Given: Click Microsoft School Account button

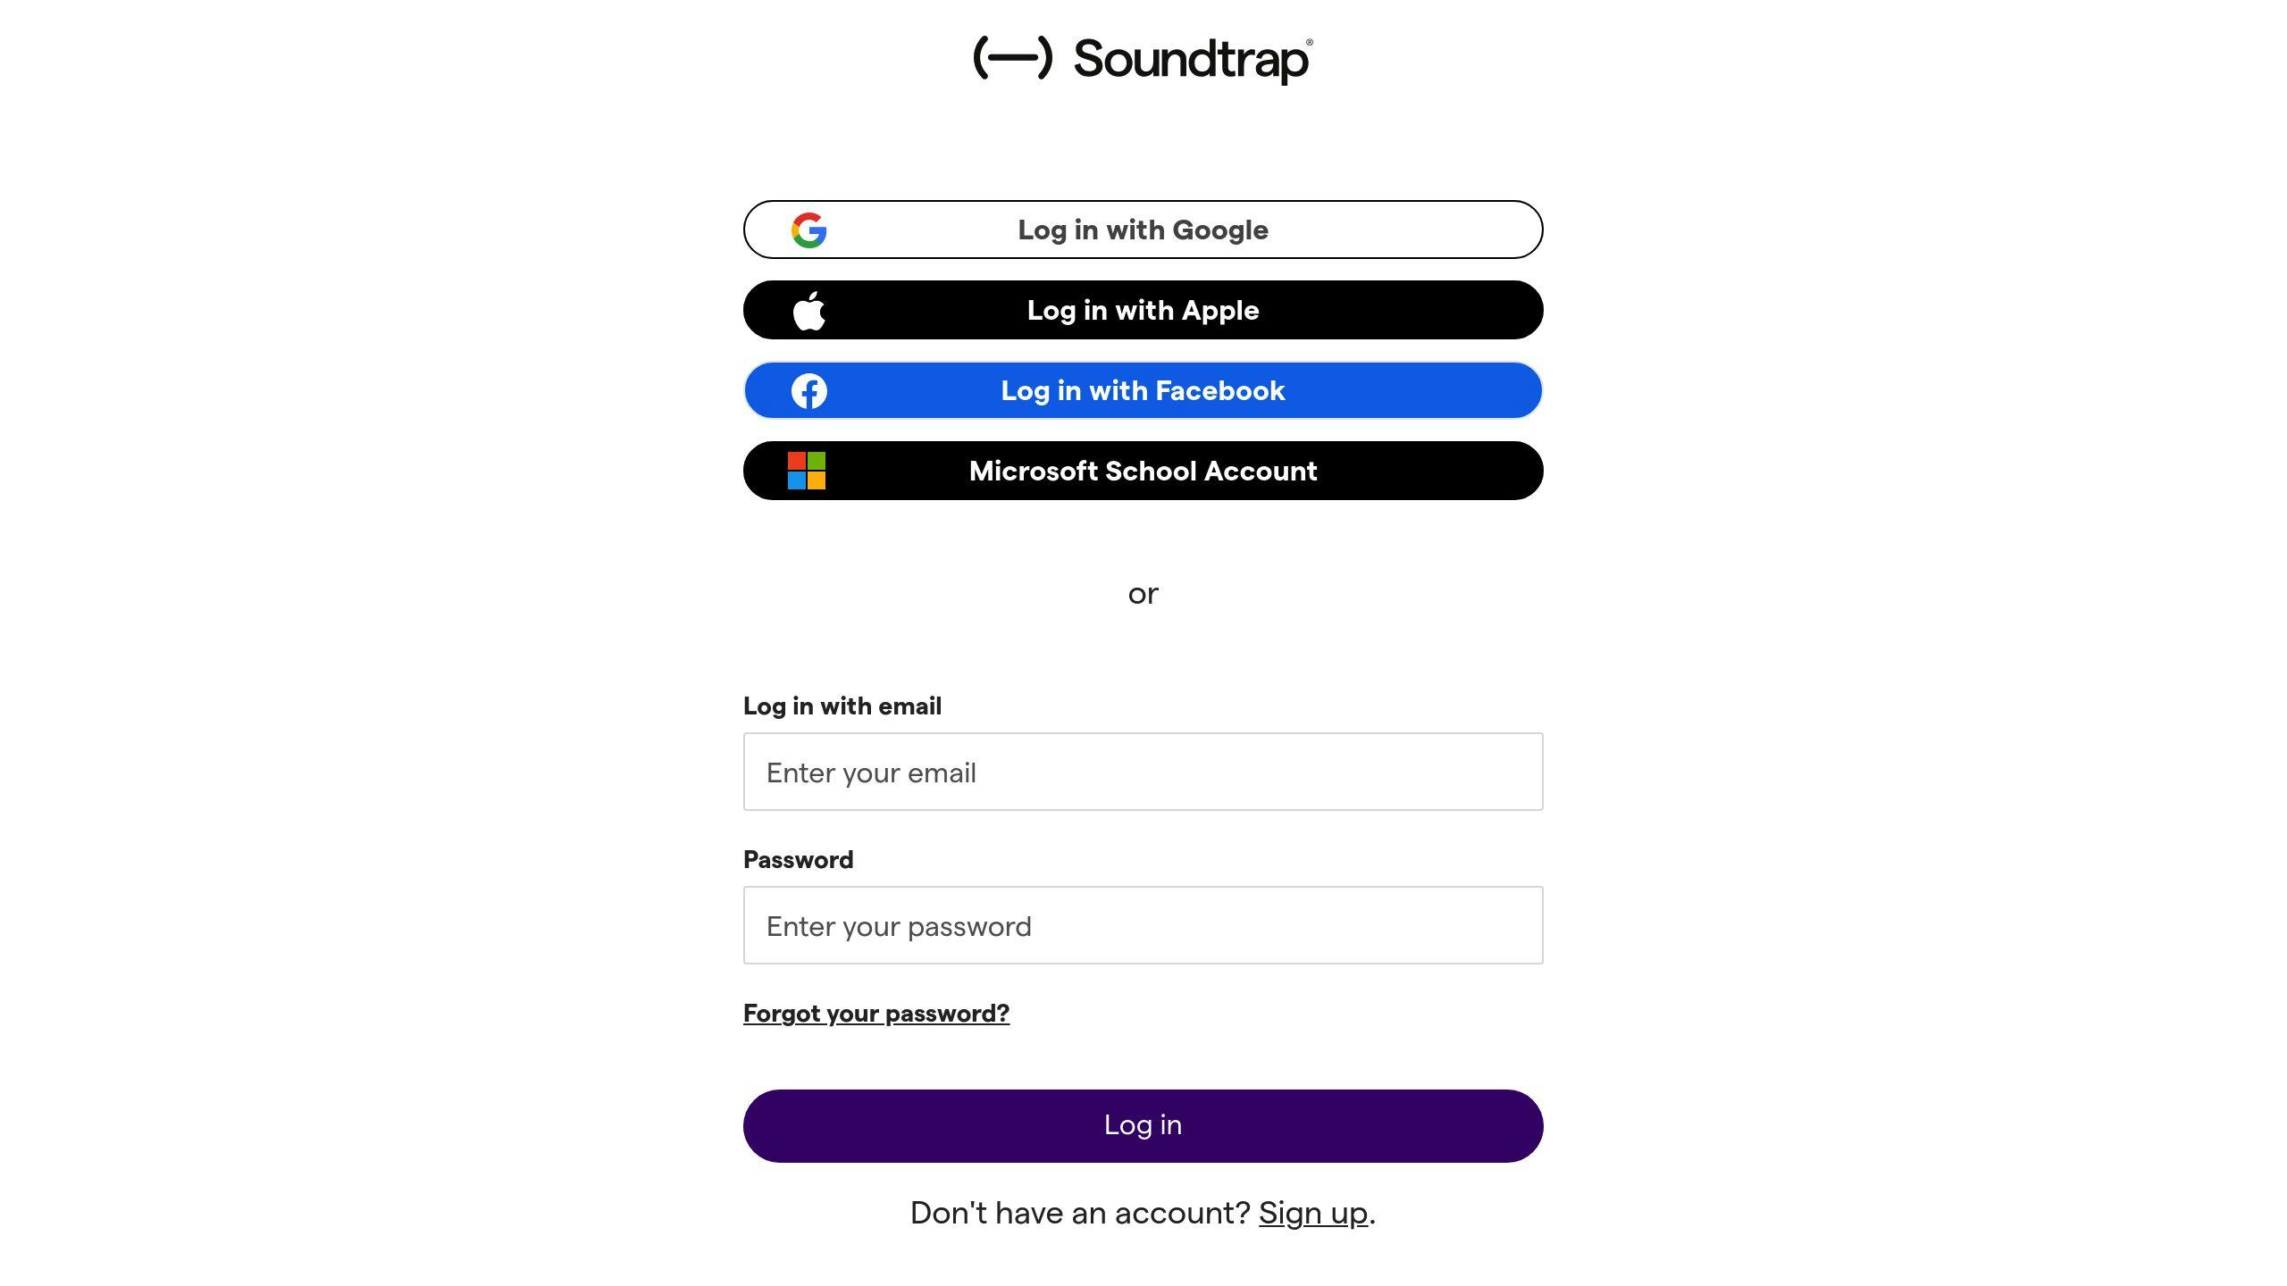Looking at the screenshot, I should click(x=1143, y=470).
